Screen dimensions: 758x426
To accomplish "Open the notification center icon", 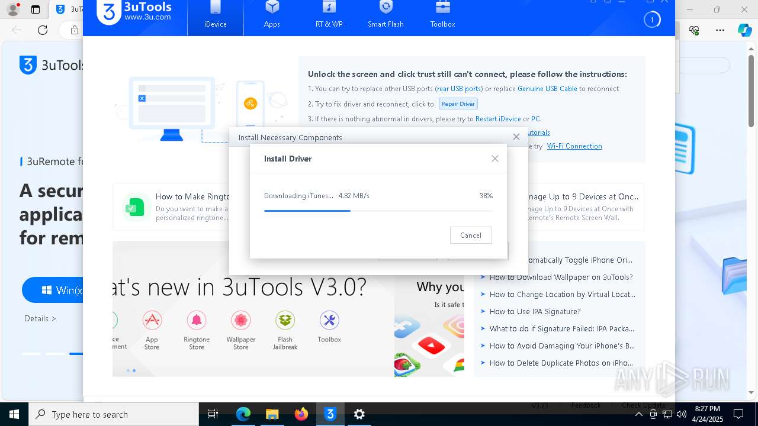I will (x=738, y=414).
